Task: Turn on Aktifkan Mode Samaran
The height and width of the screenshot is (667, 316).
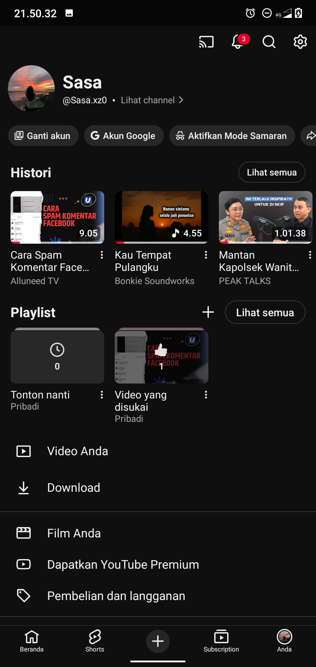Action: [x=232, y=136]
